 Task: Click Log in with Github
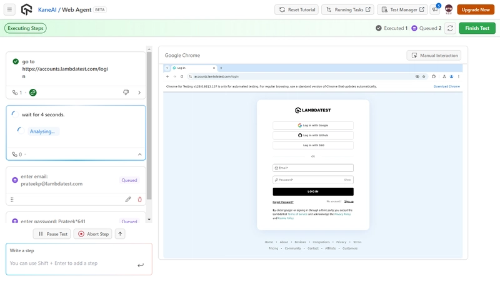tap(313, 135)
